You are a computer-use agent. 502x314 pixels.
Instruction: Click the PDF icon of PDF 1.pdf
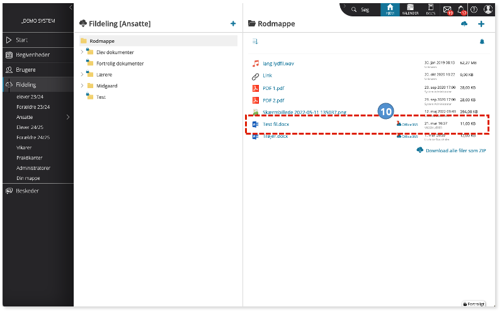pyautogui.click(x=255, y=88)
